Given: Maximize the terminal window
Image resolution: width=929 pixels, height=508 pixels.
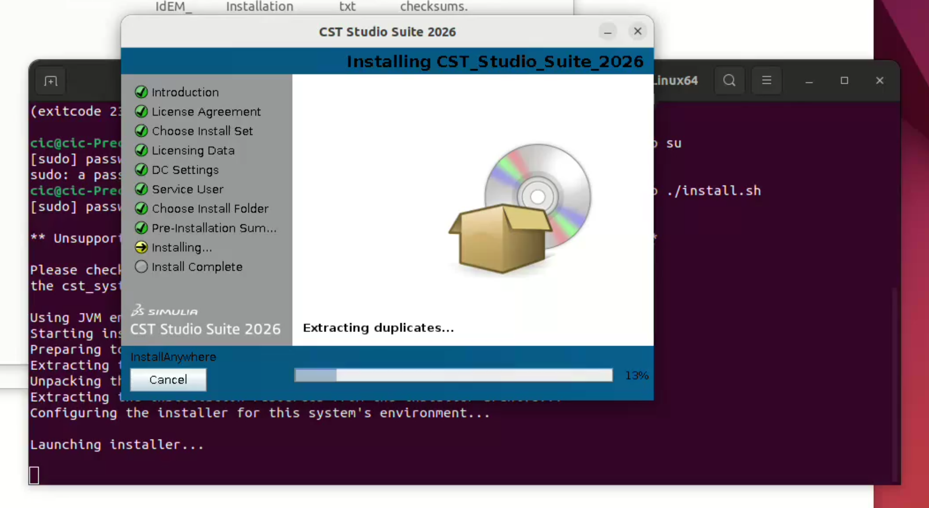Looking at the screenshot, I should (844, 81).
